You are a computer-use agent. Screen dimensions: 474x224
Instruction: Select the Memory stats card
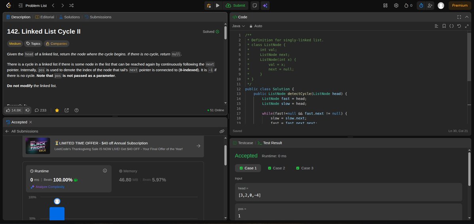[x=157, y=178]
